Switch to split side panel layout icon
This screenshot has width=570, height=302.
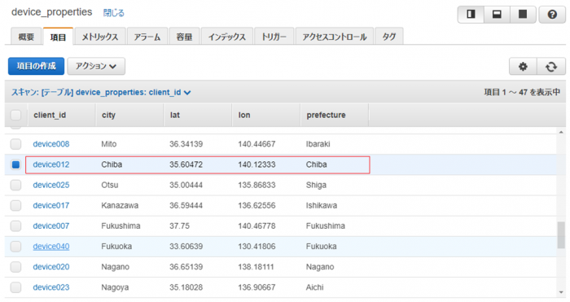coord(471,15)
